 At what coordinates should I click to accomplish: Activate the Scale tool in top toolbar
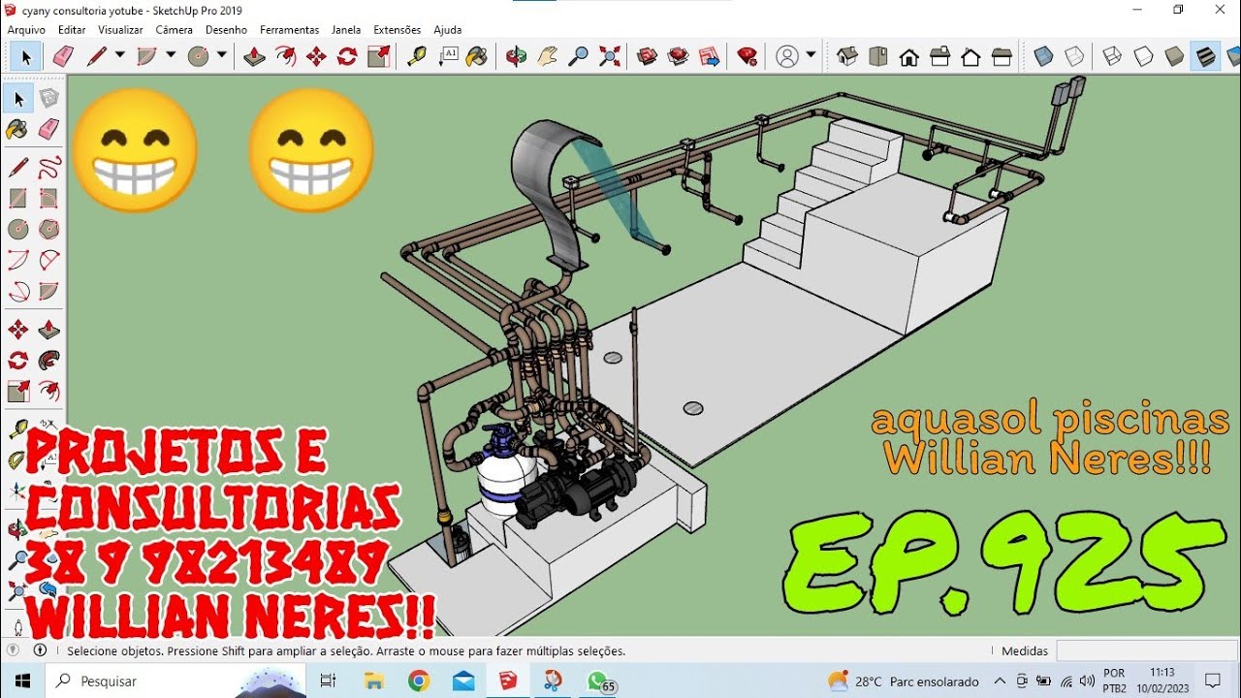(x=378, y=56)
